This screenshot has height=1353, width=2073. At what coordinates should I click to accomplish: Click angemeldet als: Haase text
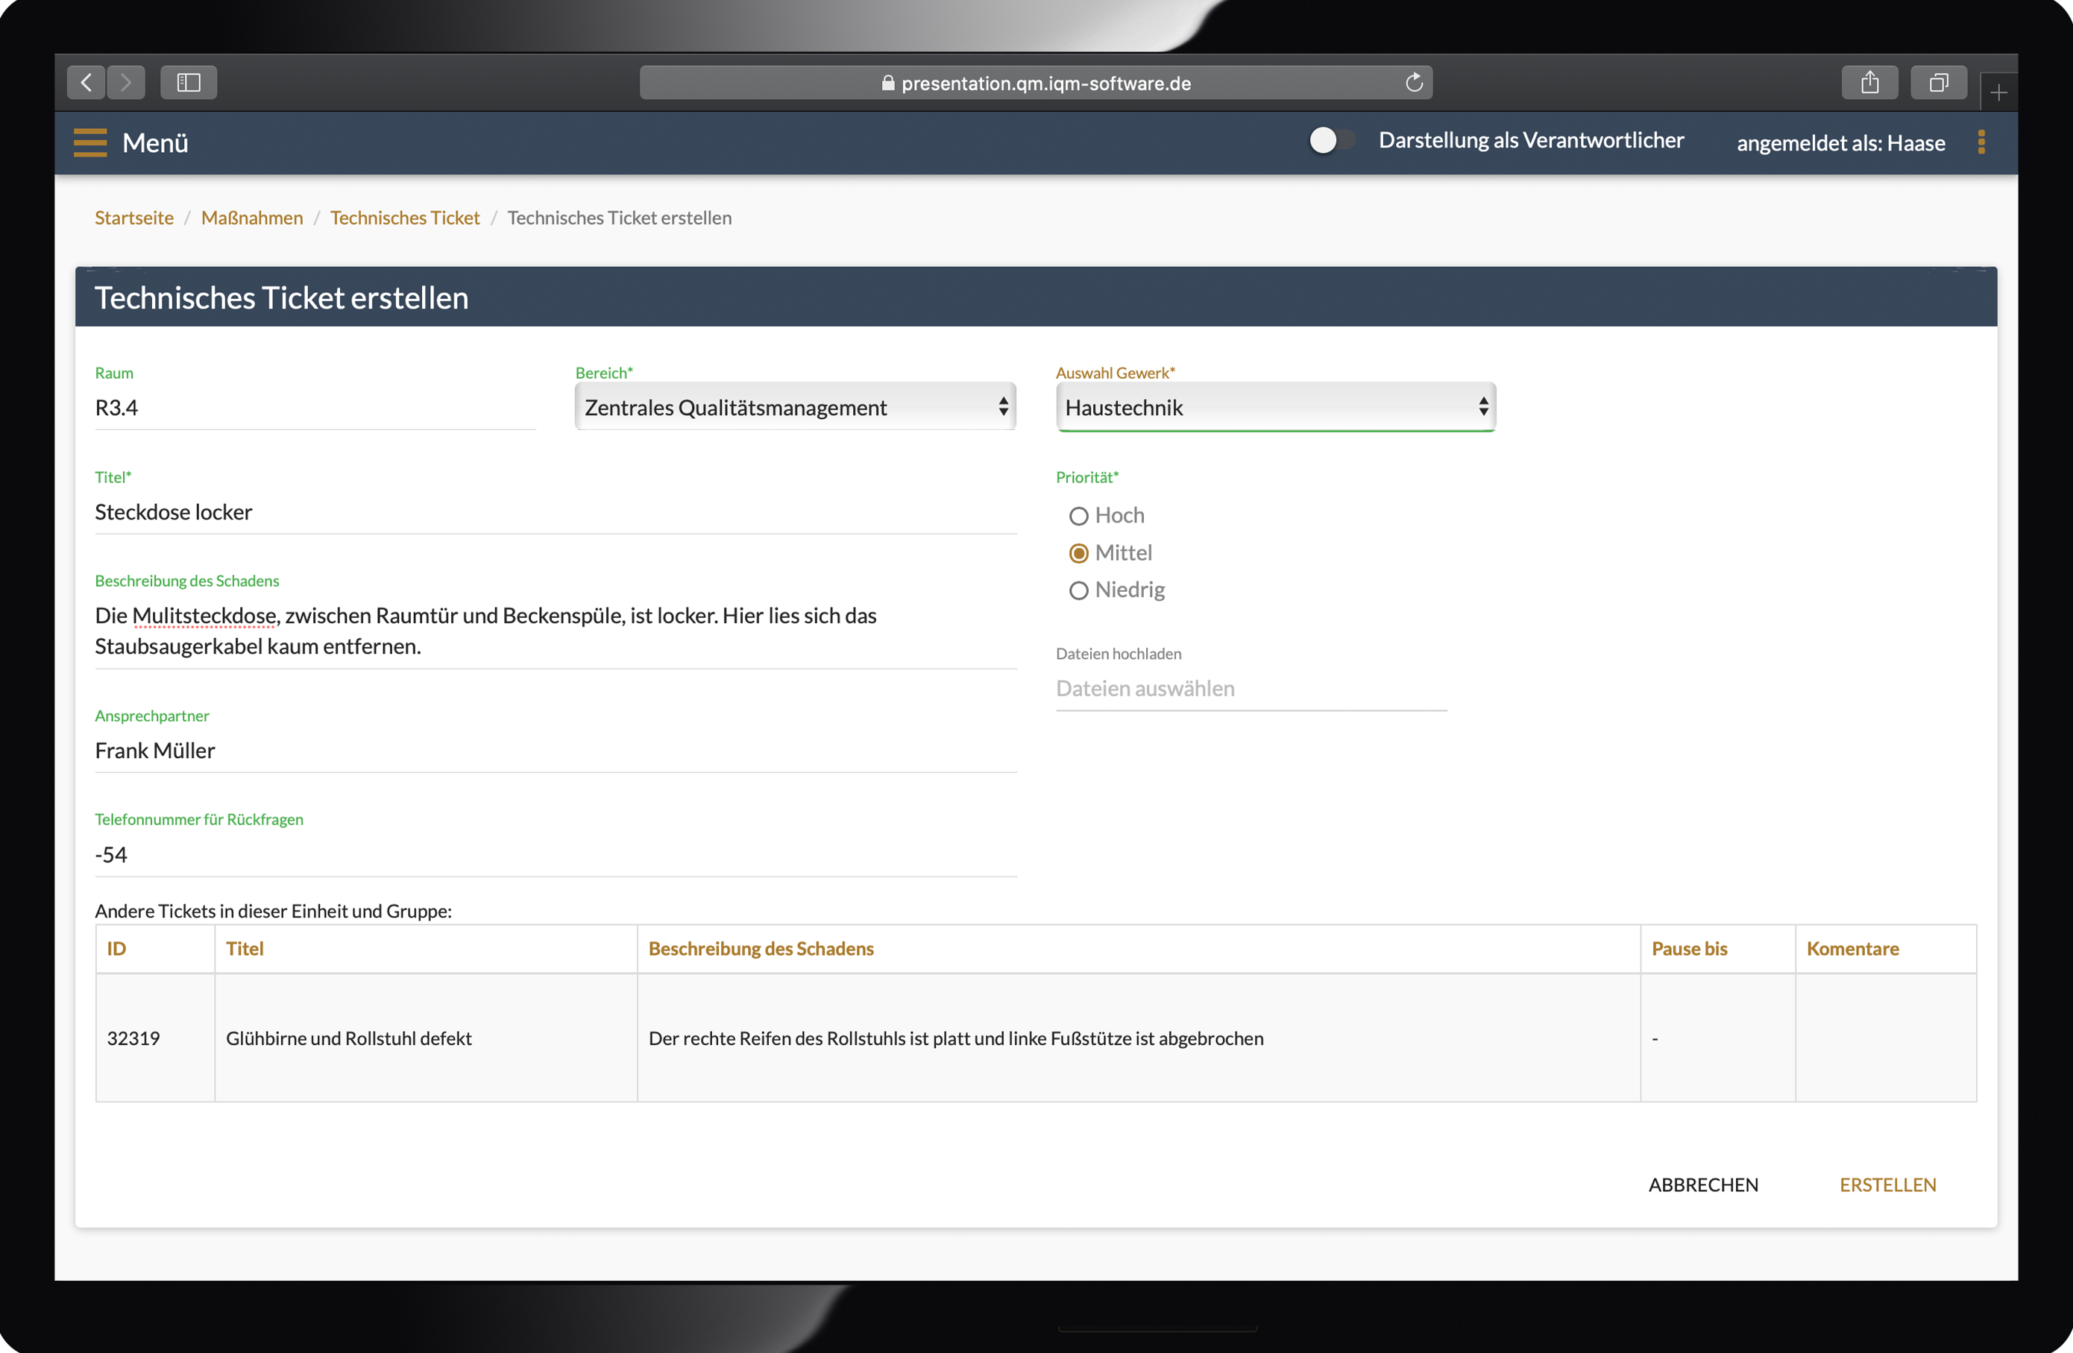coord(1840,143)
